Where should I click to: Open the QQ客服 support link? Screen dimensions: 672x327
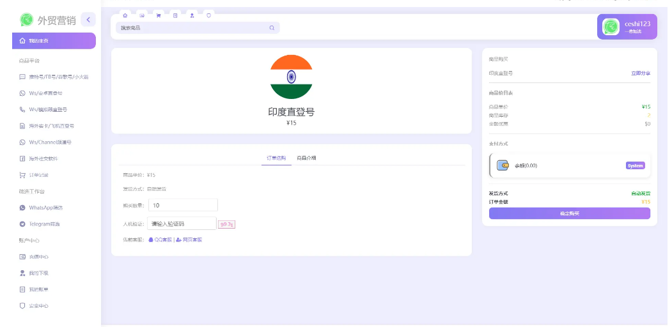[x=160, y=240]
